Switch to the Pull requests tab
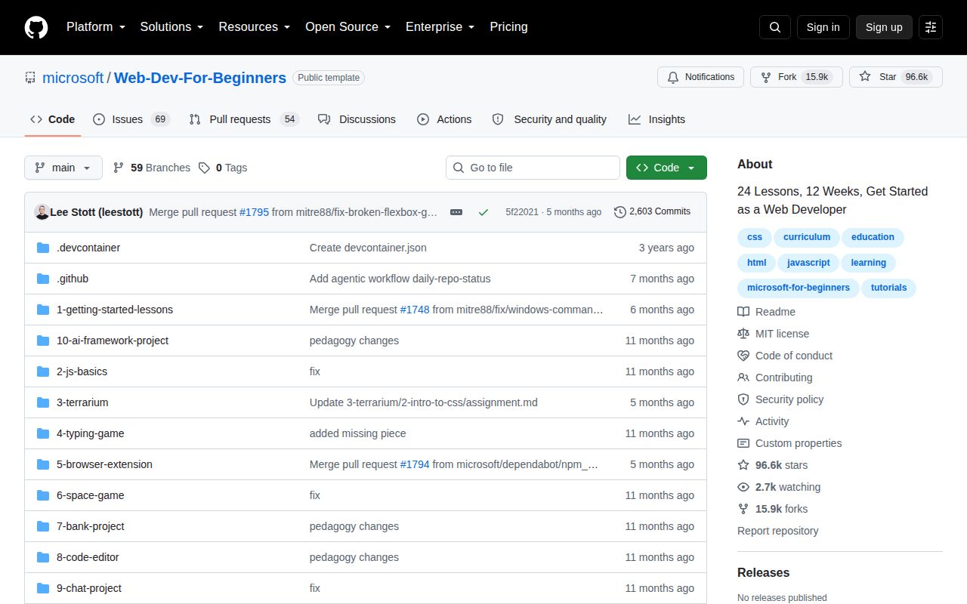This screenshot has height=604, width=967. pos(244,119)
